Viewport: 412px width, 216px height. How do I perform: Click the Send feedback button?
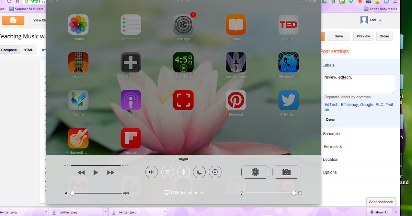(381, 202)
